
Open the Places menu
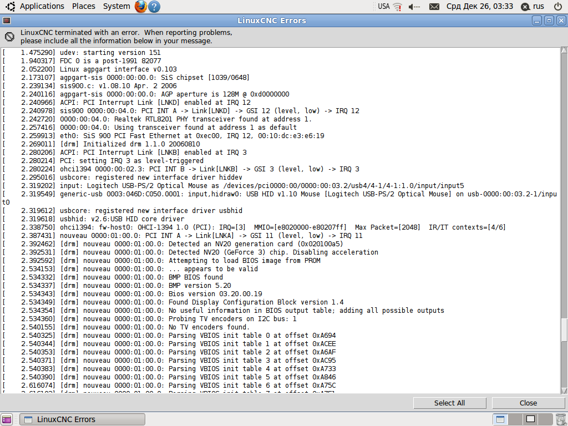pos(84,6)
